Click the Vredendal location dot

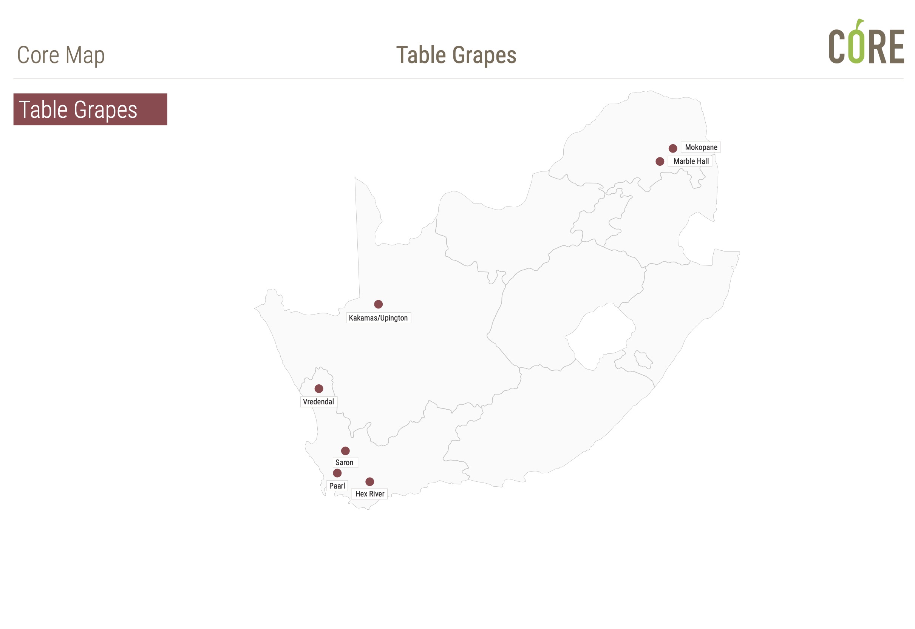[x=319, y=388]
